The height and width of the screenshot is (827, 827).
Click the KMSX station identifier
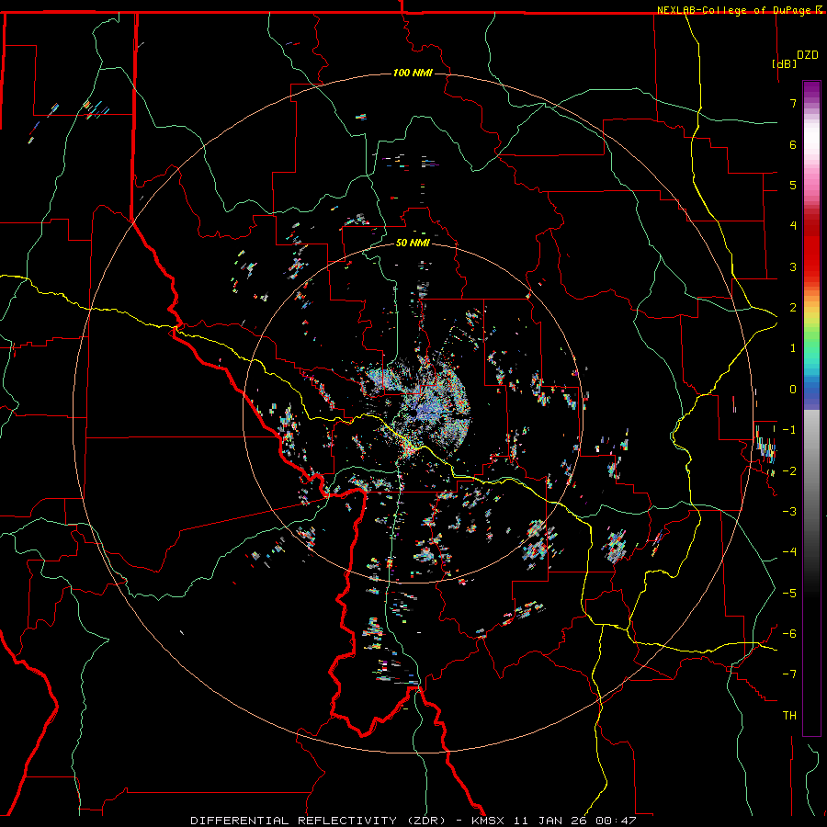pyautogui.click(x=490, y=821)
